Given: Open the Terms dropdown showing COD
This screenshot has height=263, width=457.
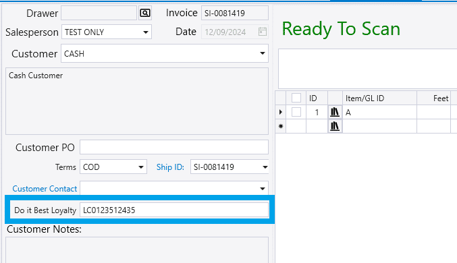Looking at the screenshot, I should [x=141, y=167].
